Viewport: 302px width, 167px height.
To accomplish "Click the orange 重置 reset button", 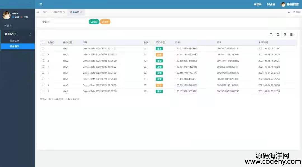I will click(105, 22).
